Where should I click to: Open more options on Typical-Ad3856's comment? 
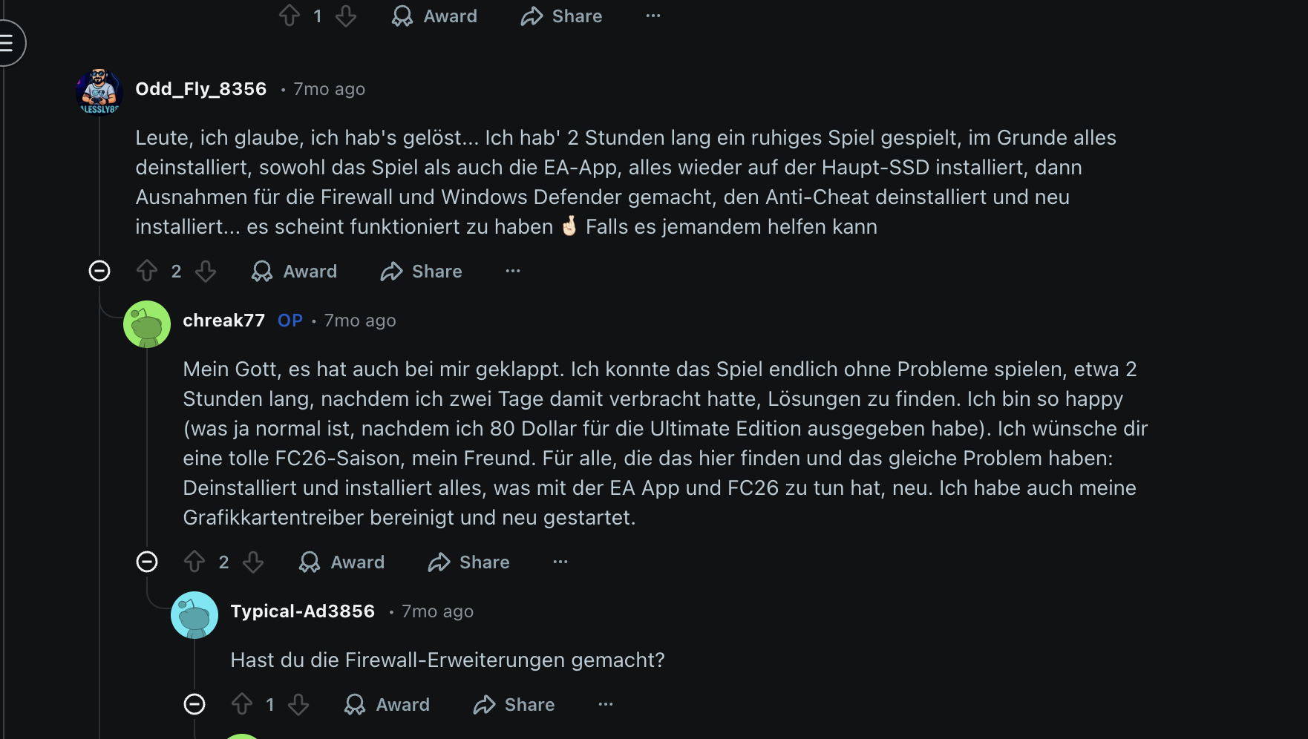606,705
